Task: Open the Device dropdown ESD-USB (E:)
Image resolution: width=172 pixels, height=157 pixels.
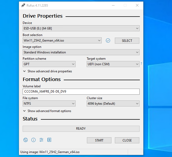Action: tap(81, 28)
